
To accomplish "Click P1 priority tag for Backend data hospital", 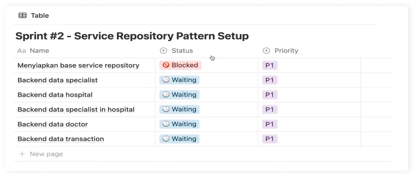I will click(270, 95).
